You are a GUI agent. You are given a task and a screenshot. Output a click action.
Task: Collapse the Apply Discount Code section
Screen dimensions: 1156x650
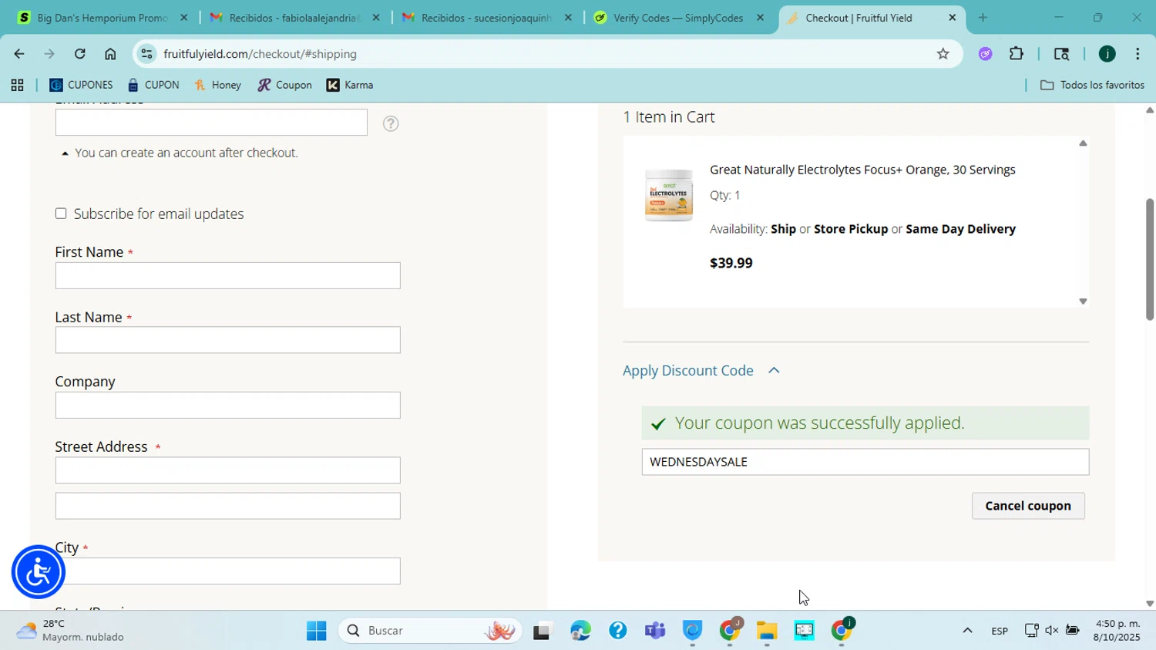pyautogui.click(x=701, y=371)
